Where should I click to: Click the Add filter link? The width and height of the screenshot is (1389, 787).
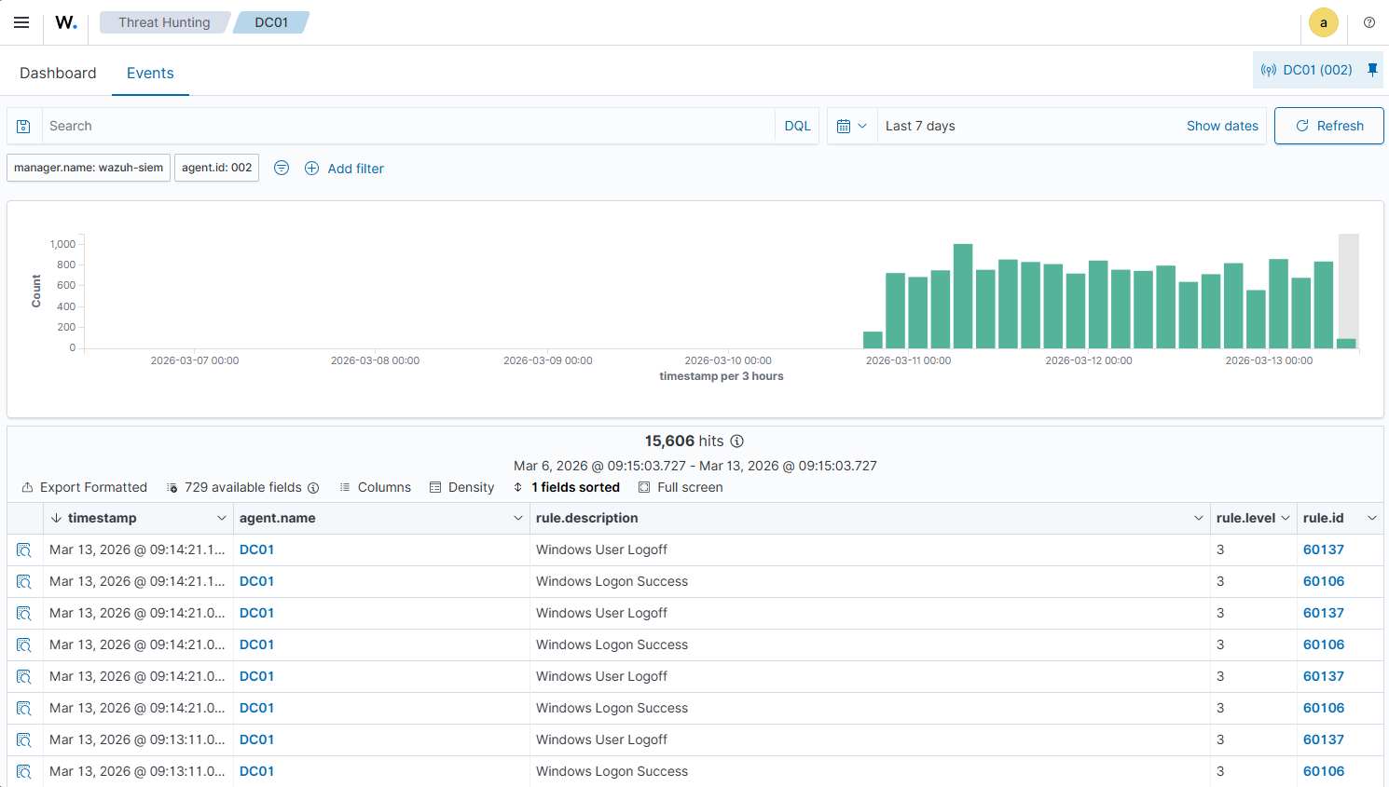pos(355,168)
